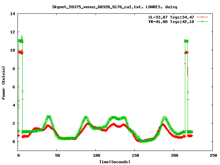The width and height of the screenshot is (220, 165).
Task: Click the y-axis tick label '4'
Action: pos(14,105)
